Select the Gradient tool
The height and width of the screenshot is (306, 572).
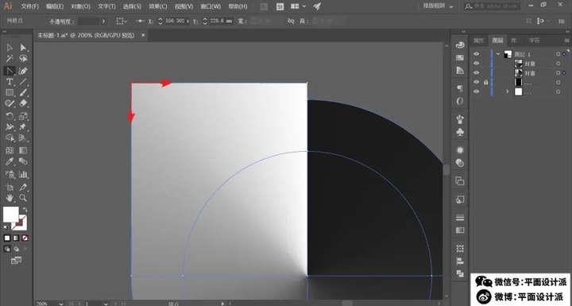pyautogui.click(x=23, y=150)
